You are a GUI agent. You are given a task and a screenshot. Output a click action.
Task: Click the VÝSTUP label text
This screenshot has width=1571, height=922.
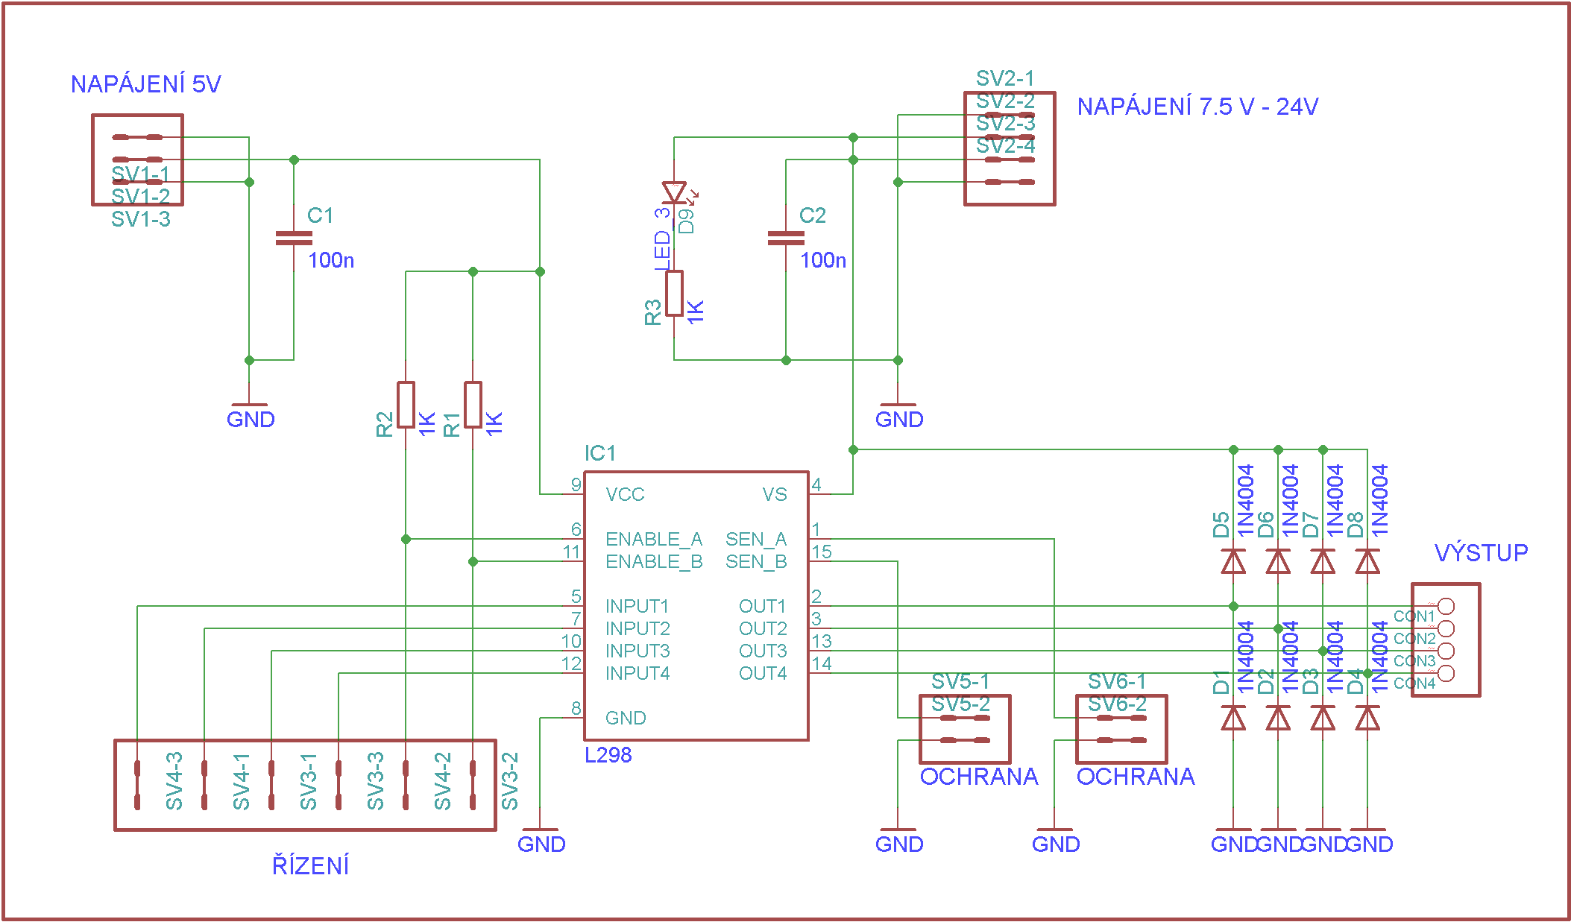point(1481,553)
